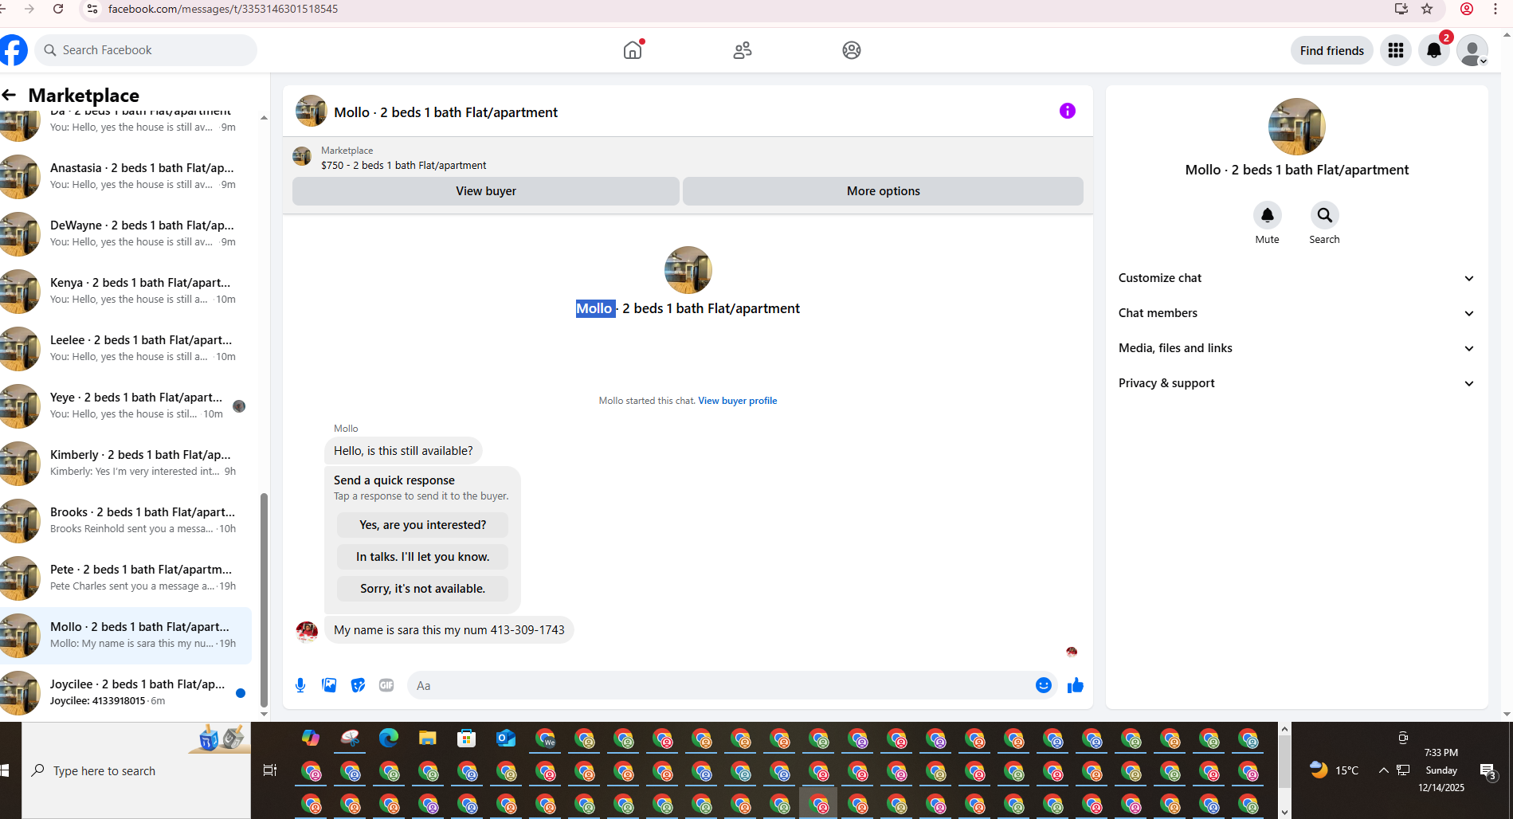Bookmark this page with star icon
Viewport: 1513px width, 819px height.
[1427, 9]
